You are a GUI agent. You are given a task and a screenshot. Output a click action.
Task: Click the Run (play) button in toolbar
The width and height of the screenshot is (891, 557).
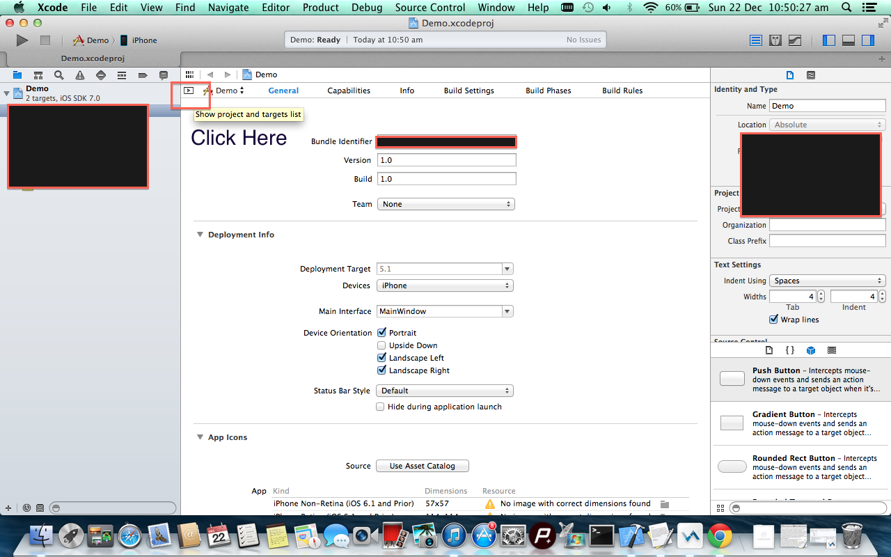(x=22, y=40)
